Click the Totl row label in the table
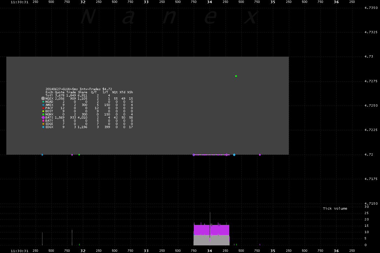The width and height of the screenshot is (380, 253). [x=49, y=96]
